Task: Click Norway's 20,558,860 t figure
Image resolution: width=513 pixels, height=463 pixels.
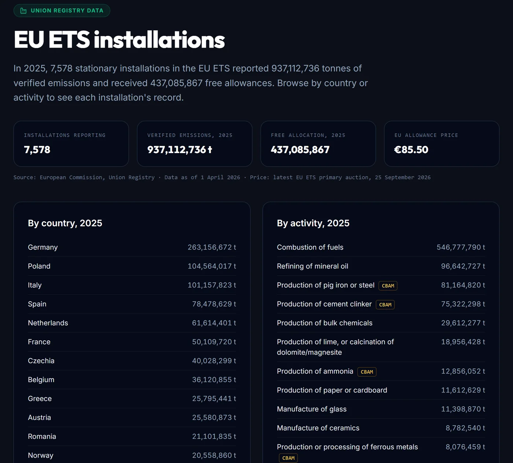Action: pyautogui.click(x=214, y=455)
